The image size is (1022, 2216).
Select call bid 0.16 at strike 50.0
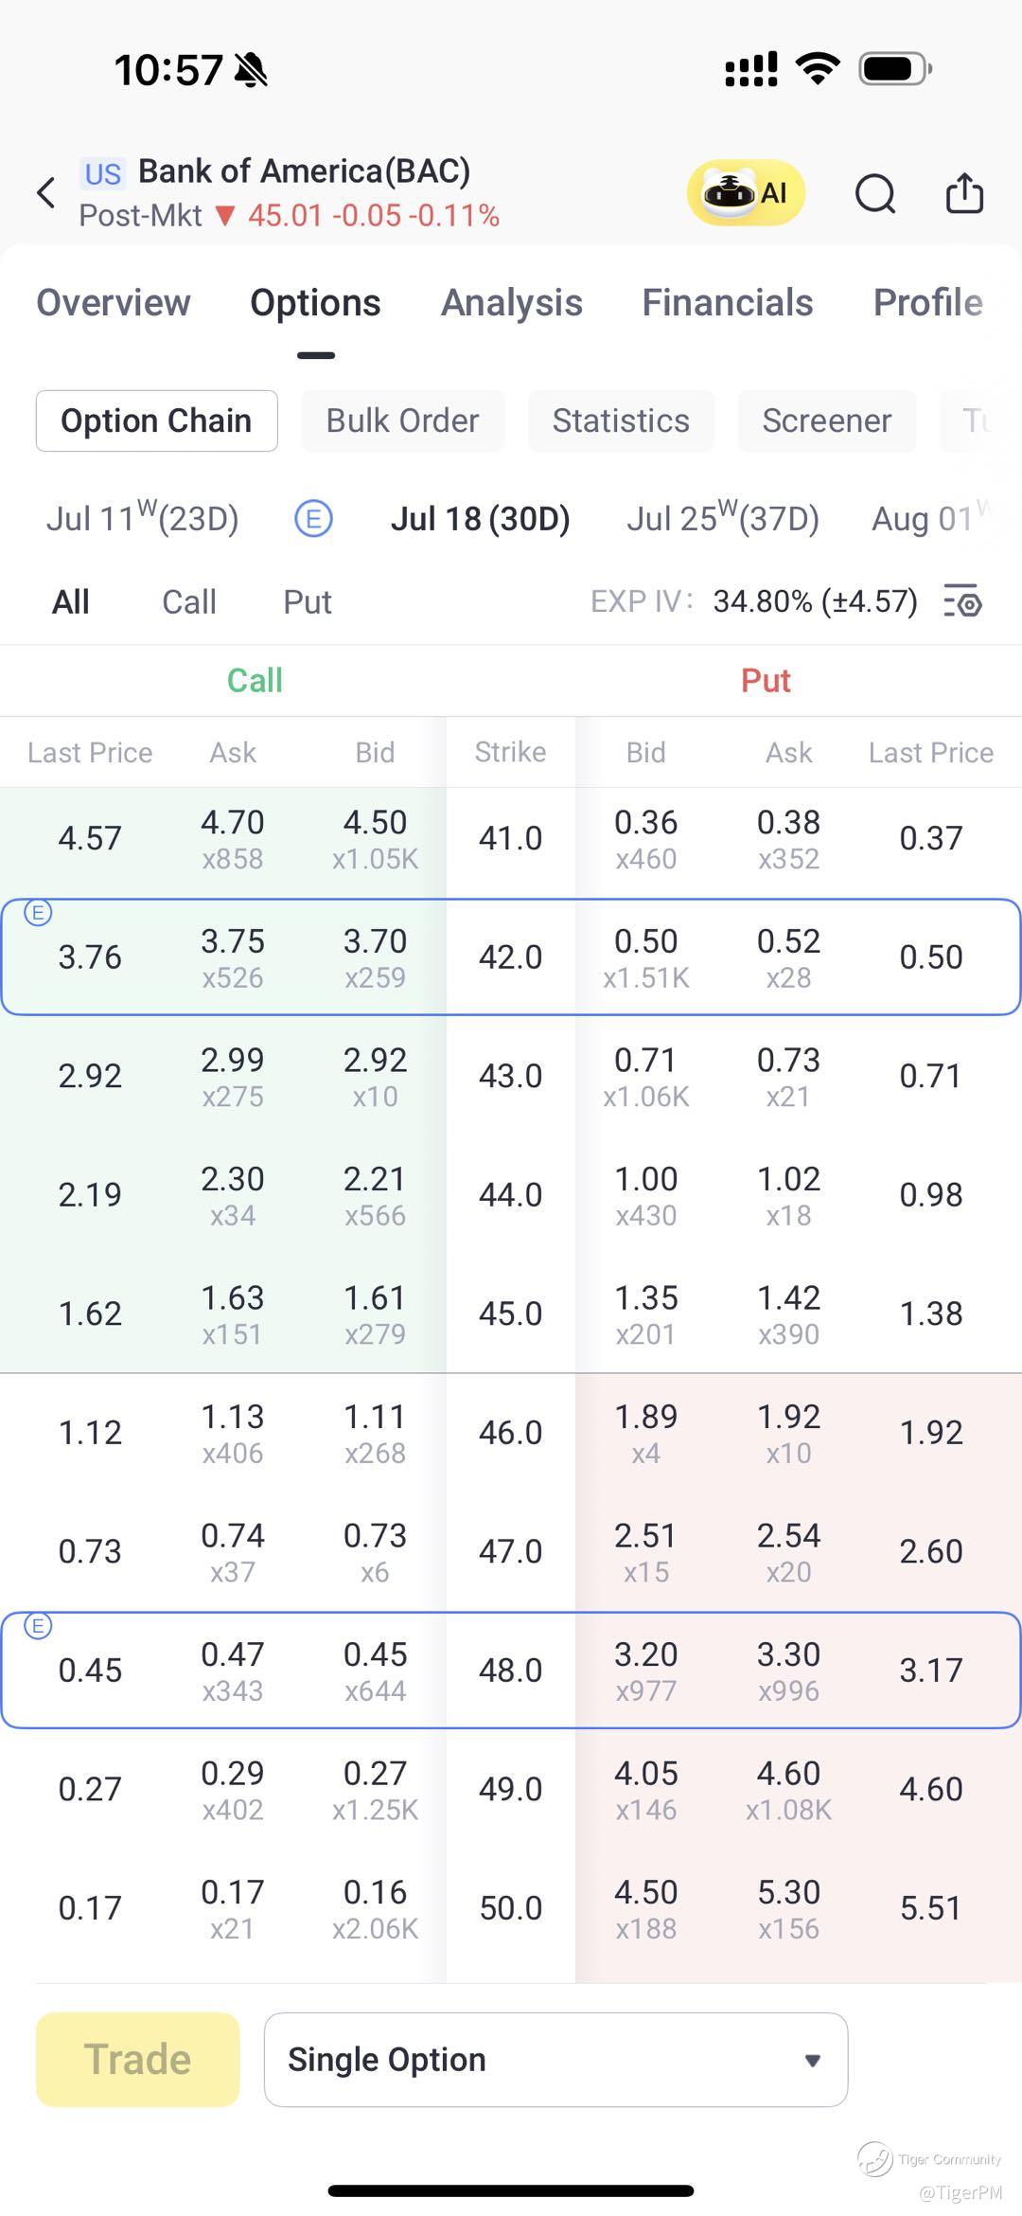[x=375, y=1908]
